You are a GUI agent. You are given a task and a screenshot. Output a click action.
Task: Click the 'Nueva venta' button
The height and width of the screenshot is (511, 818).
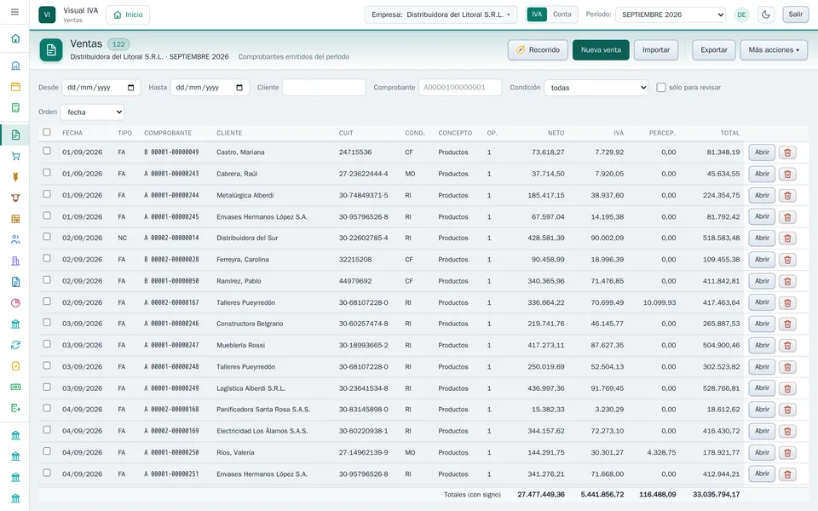tap(601, 50)
